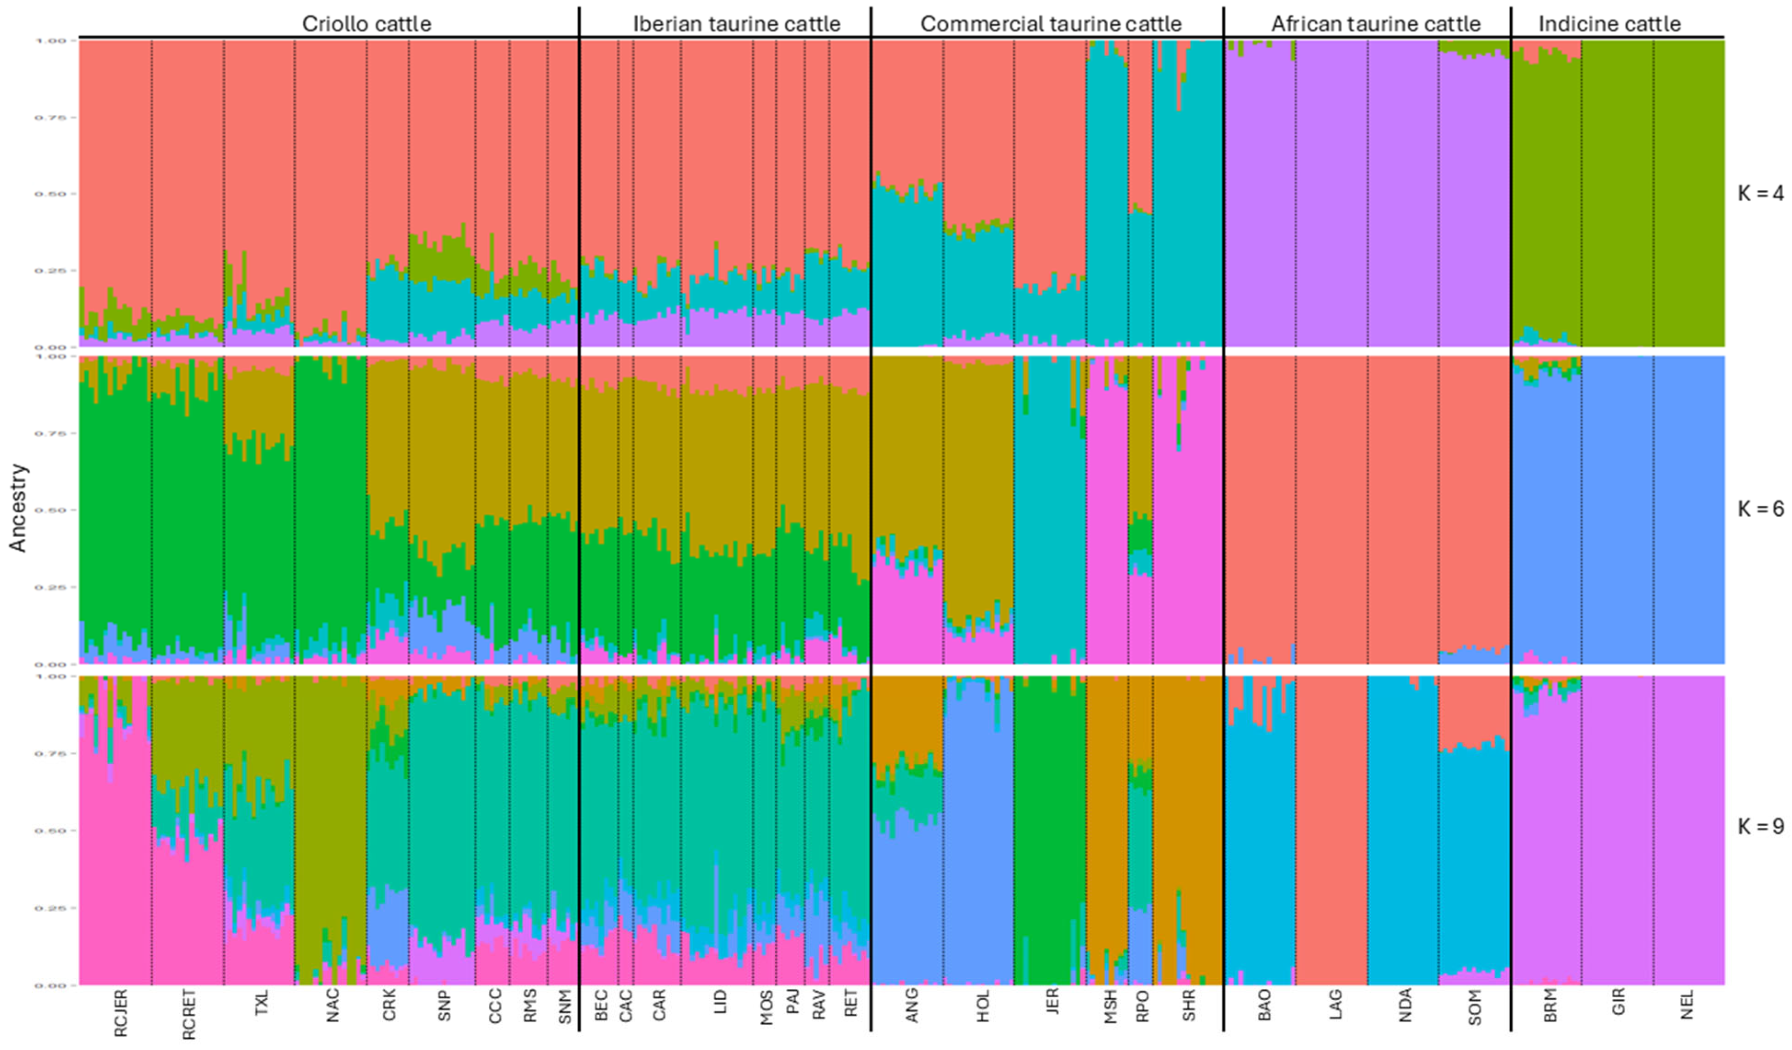Select the JER breed label

(x=1052, y=1001)
